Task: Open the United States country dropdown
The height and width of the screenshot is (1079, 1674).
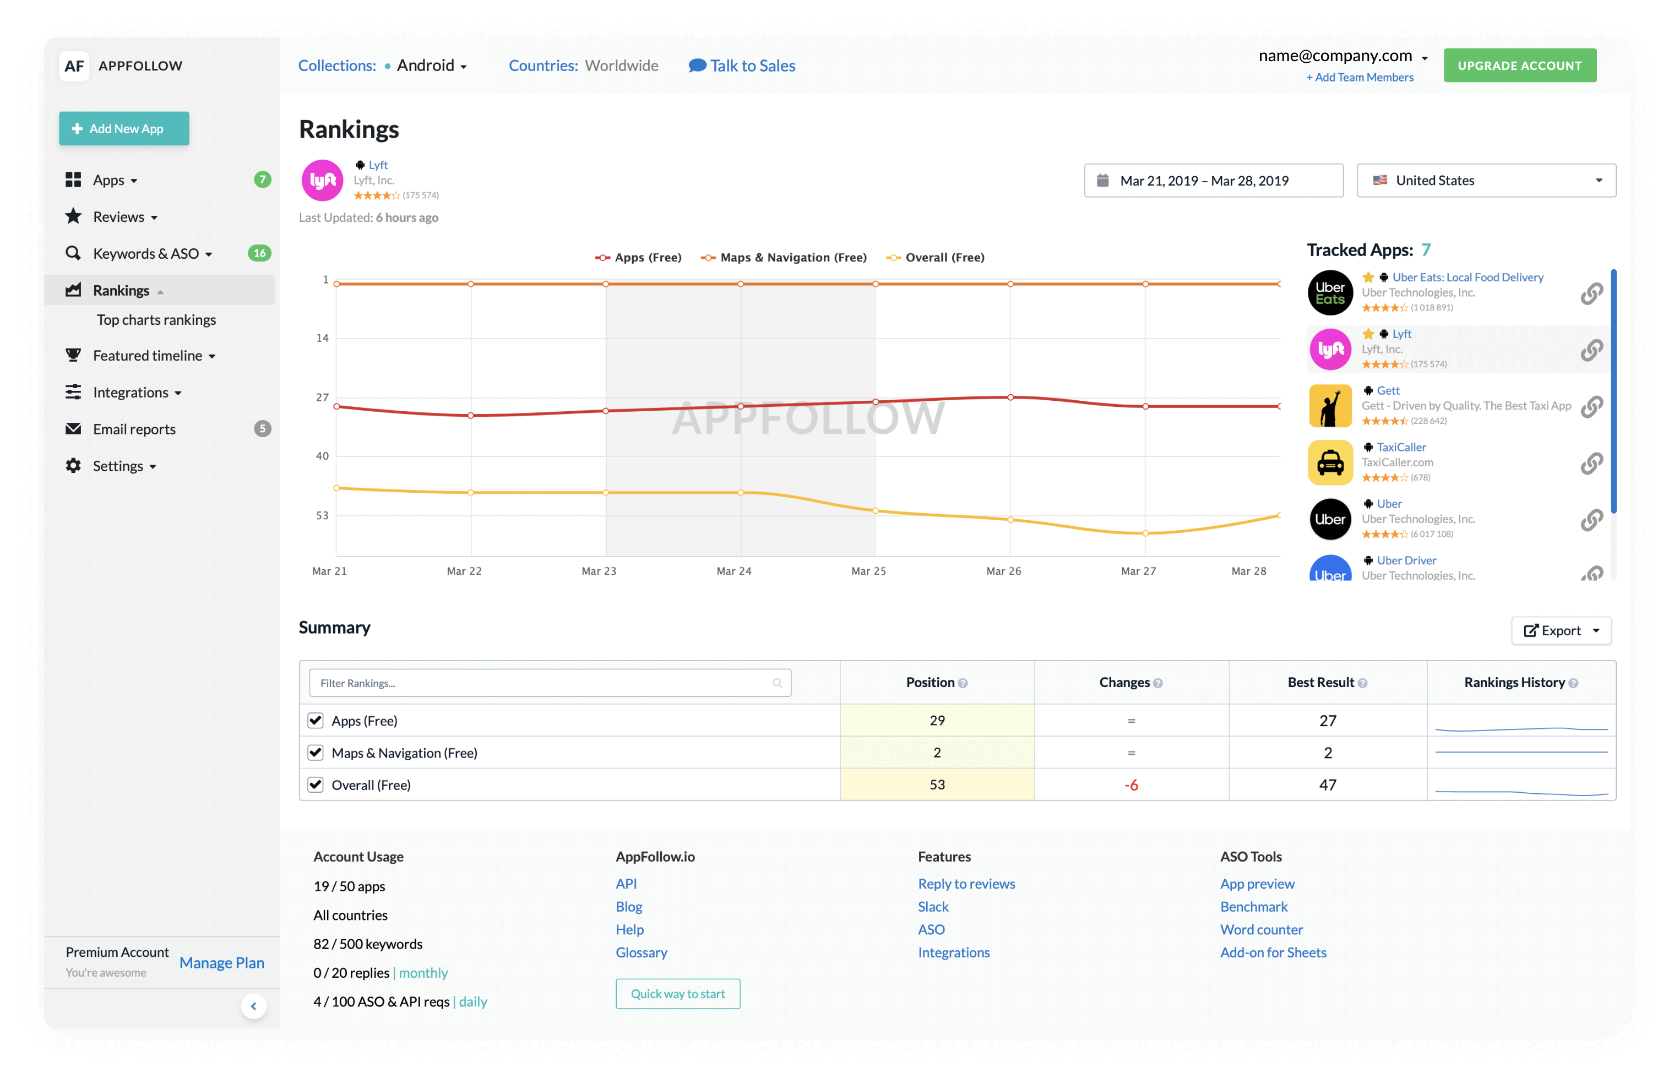Action: (1486, 181)
